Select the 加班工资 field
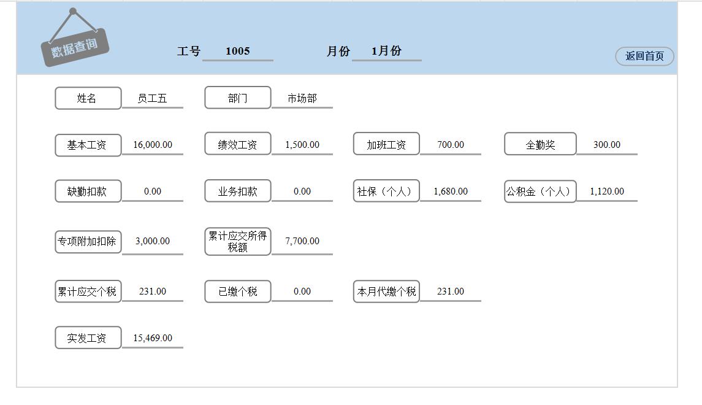The width and height of the screenshot is (702, 405). coord(386,144)
